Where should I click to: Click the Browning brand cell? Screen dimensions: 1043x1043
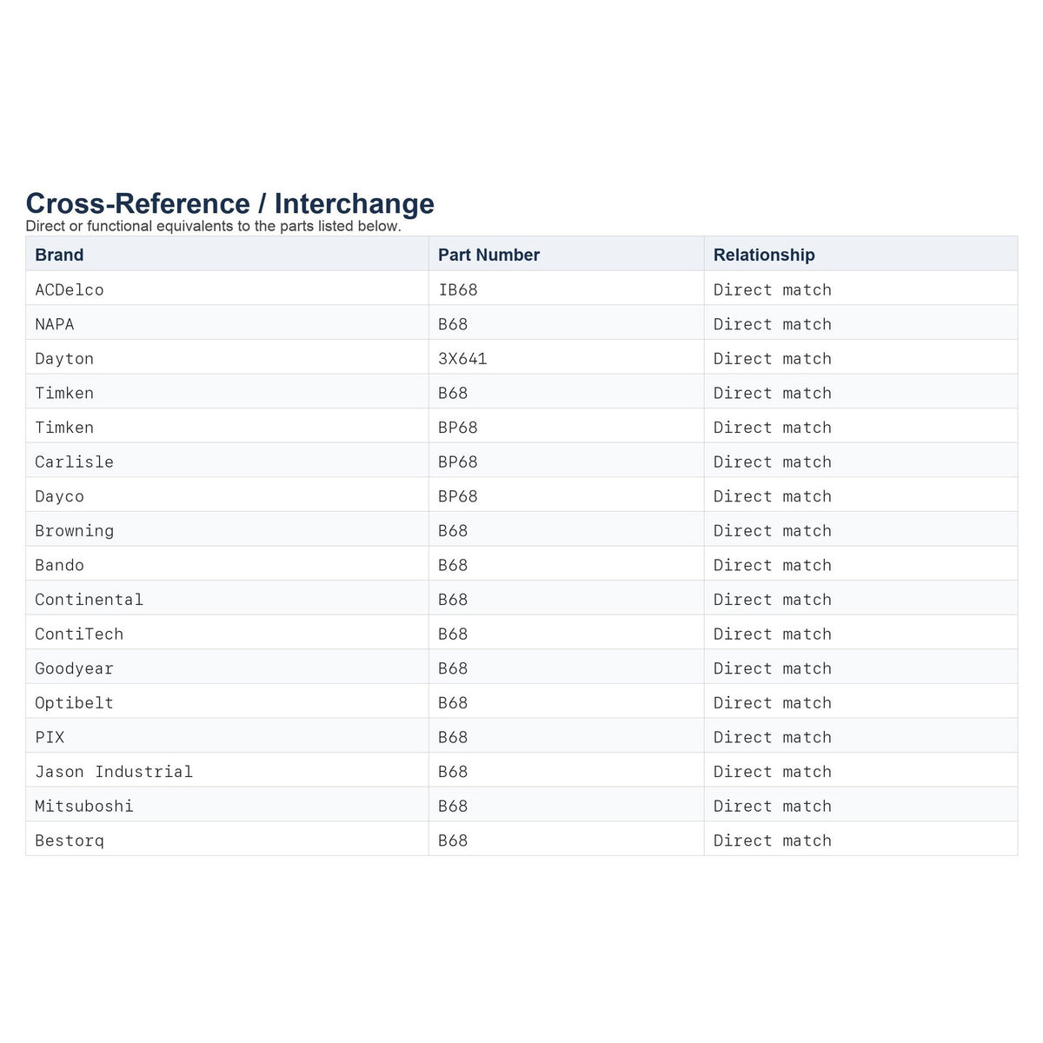point(227,530)
